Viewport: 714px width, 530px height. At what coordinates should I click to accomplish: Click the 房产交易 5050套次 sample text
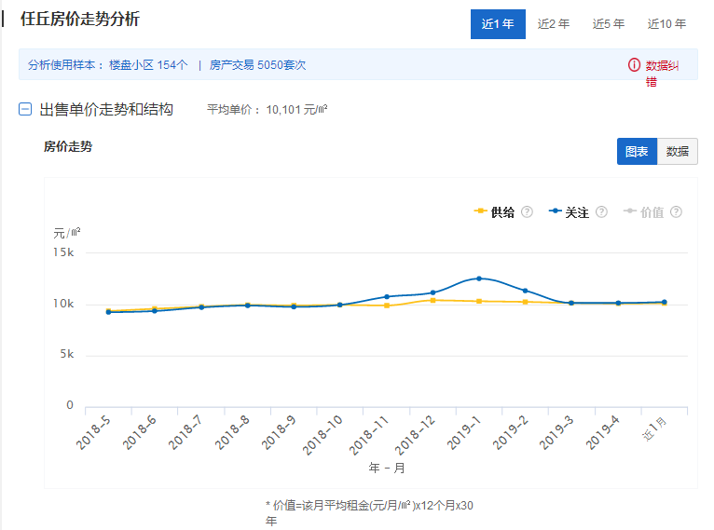pyautogui.click(x=258, y=65)
